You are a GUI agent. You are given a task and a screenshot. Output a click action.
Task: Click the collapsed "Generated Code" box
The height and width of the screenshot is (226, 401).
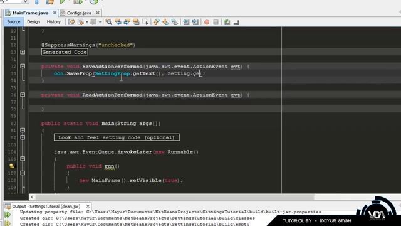[65, 52]
